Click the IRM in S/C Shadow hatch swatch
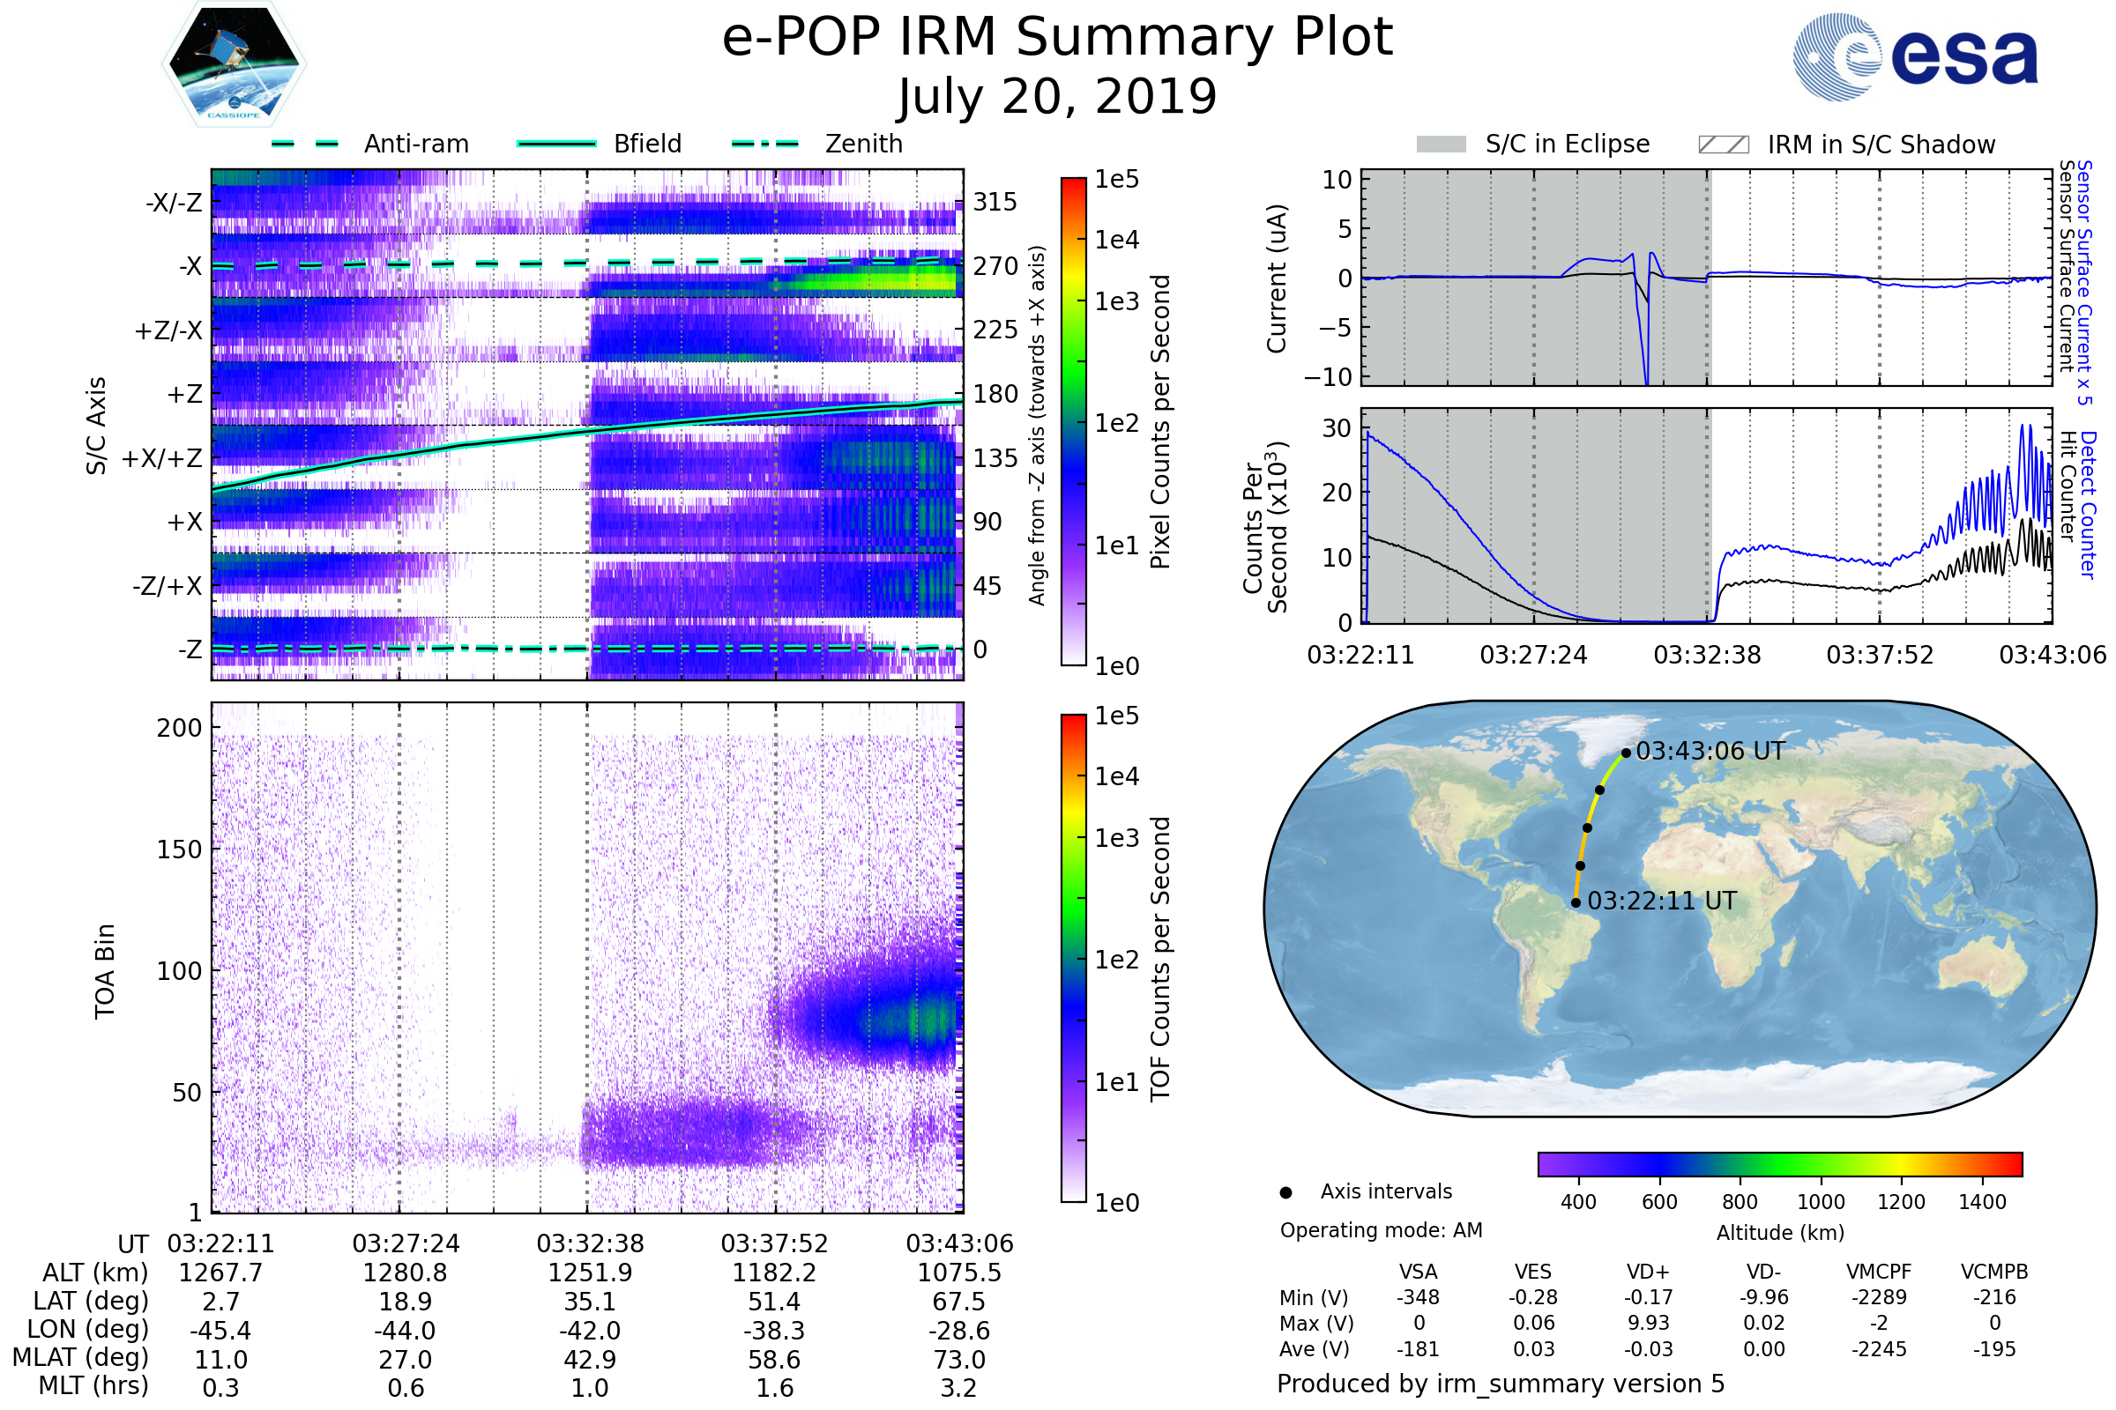This screenshot has width=2116, height=1410. [1723, 145]
